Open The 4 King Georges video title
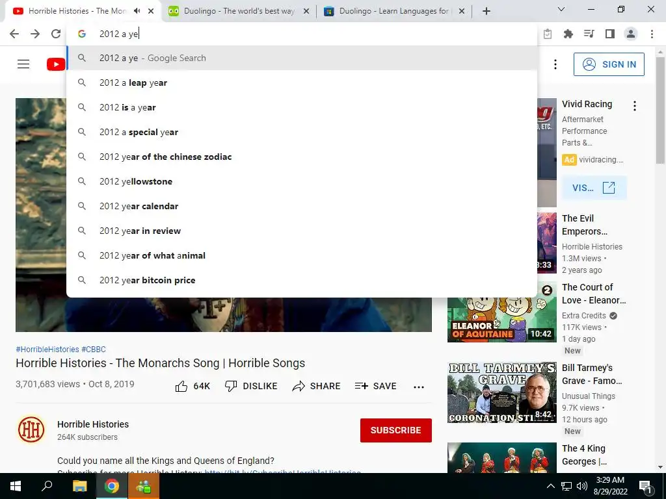 pos(584,455)
